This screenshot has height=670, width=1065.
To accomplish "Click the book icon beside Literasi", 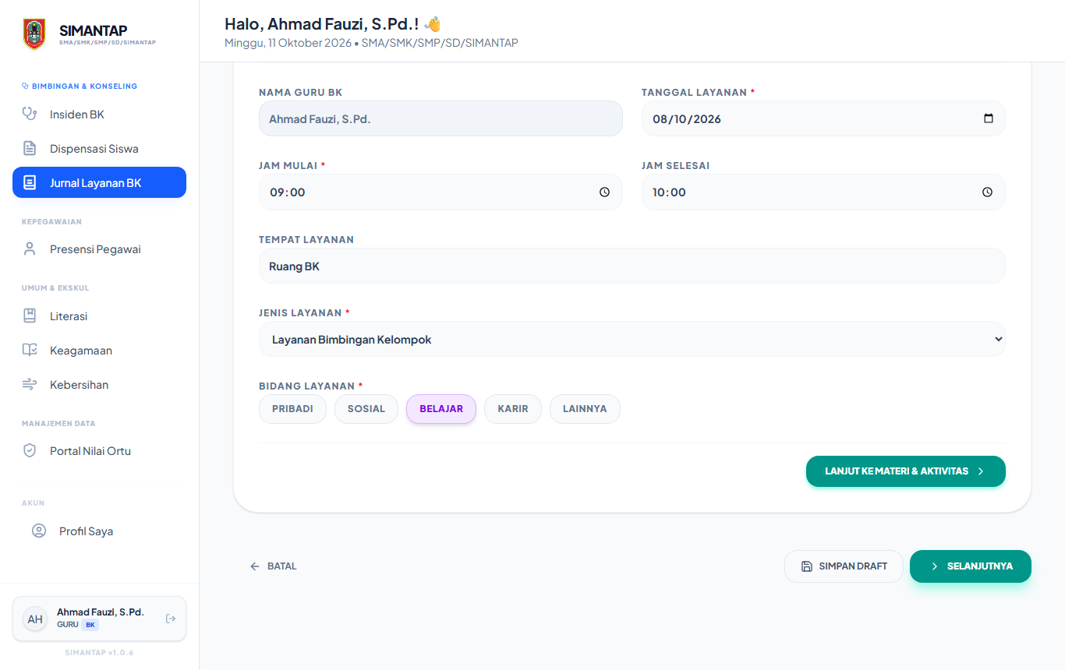I will (x=30, y=316).
